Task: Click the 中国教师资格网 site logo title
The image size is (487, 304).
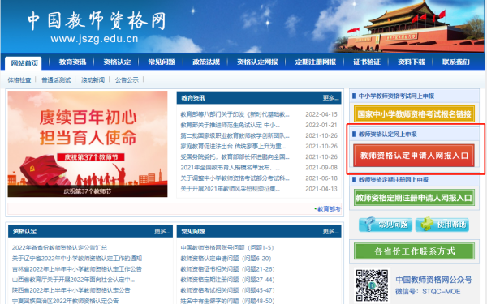Action: pos(97,21)
